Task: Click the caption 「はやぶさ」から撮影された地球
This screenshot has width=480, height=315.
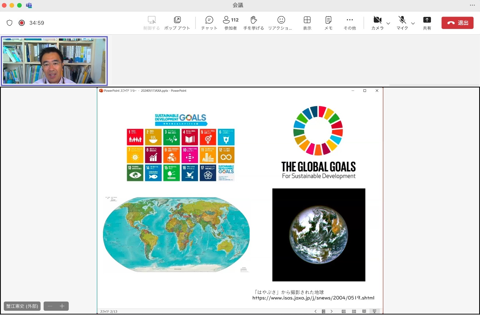Action: pos(289,292)
